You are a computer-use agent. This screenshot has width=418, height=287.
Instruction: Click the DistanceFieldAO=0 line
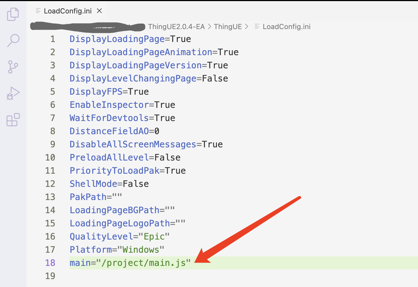pos(114,131)
